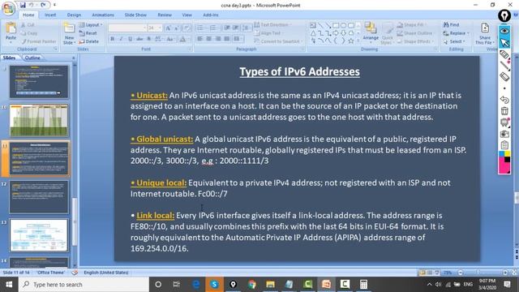The height and width of the screenshot is (292, 519).
Task: Switch to the Design ribbon tab
Action: click(x=74, y=15)
